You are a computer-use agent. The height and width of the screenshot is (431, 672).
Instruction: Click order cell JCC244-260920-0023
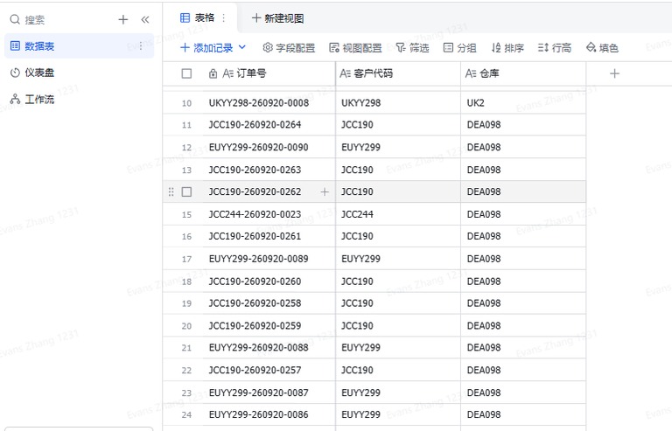(269, 214)
